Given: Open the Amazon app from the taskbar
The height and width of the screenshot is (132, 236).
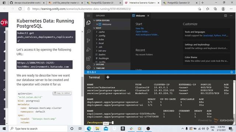Looking at the screenshot, I should (123, 129).
